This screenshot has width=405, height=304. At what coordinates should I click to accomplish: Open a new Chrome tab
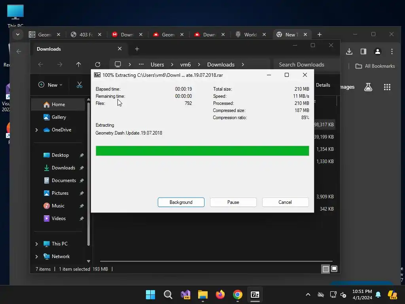click(320, 34)
